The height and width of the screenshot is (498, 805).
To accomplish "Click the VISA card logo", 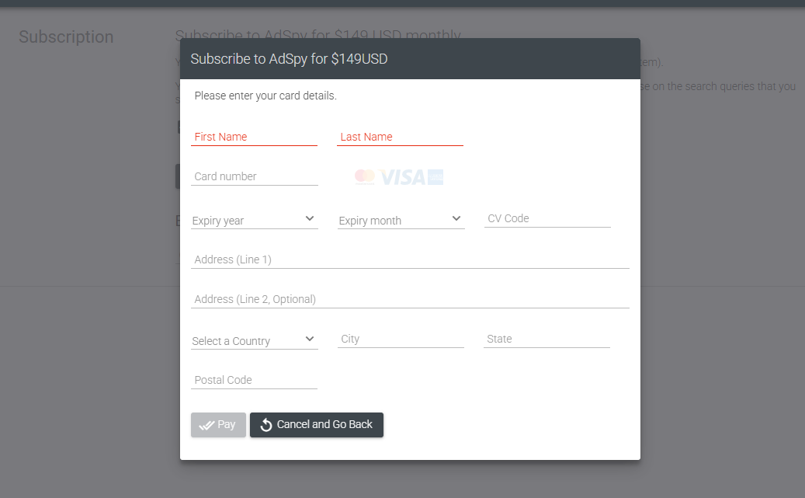I will [403, 177].
